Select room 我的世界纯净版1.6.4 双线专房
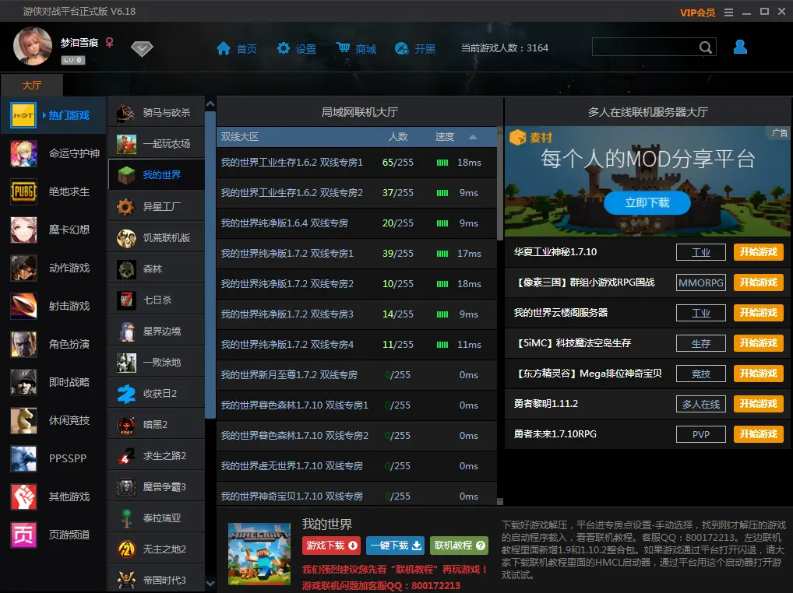793x593 pixels. (357, 223)
